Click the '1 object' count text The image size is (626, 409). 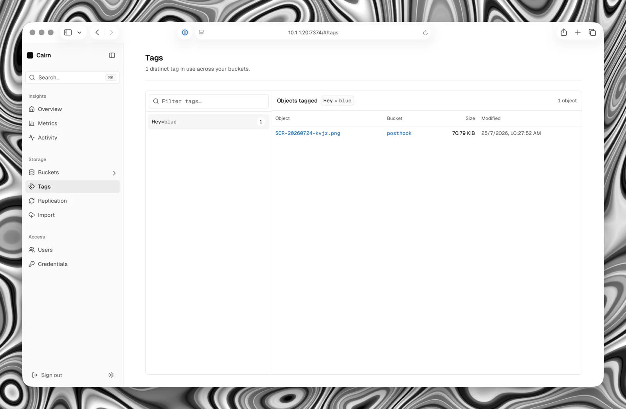coord(567,101)
